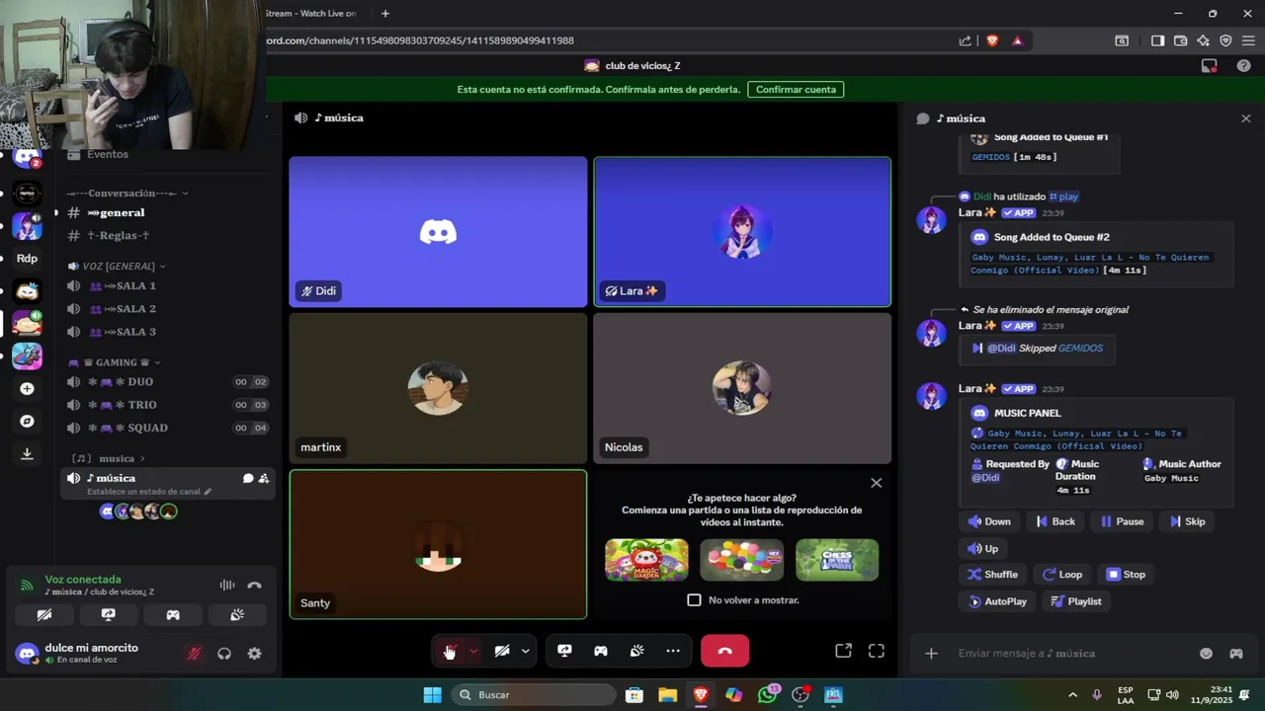This screenshot has height=711, width=1265.
Task: Open microphone options arrow in call bar
Action: pos(473,651)
